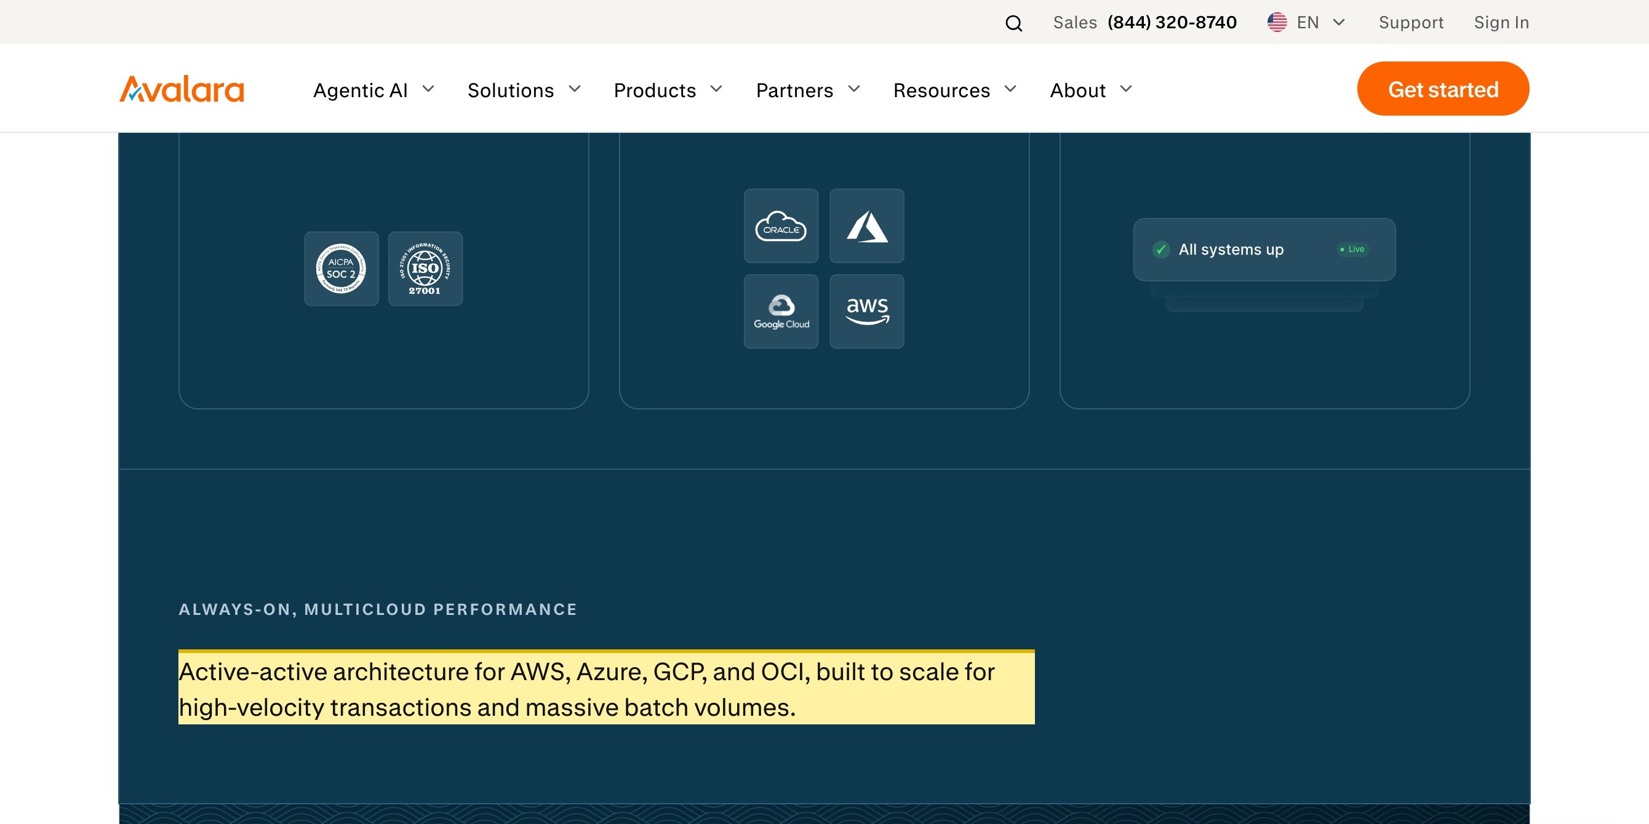Expand the Resources menu chevron
Screen dimensions: 1649x824
coord(1010,89)
